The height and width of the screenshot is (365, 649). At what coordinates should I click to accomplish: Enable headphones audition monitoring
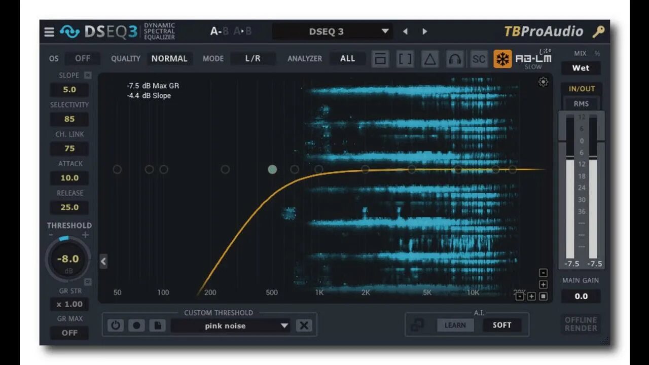pos(455,59)
